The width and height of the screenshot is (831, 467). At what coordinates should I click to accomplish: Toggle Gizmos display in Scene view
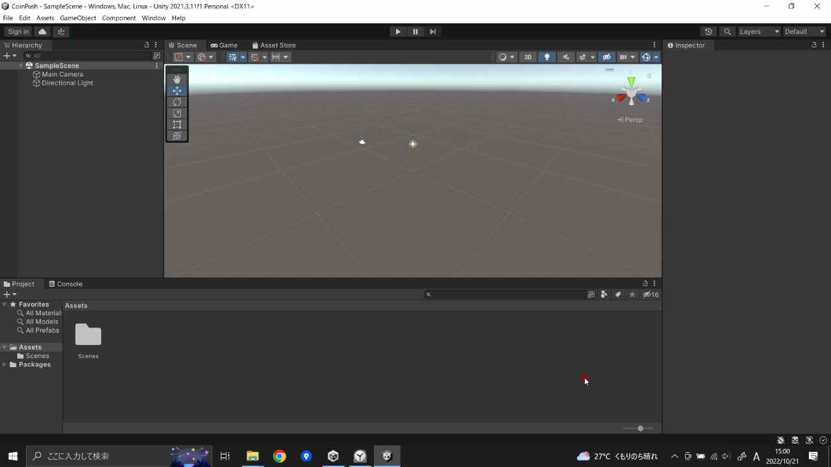pos(646,57)
